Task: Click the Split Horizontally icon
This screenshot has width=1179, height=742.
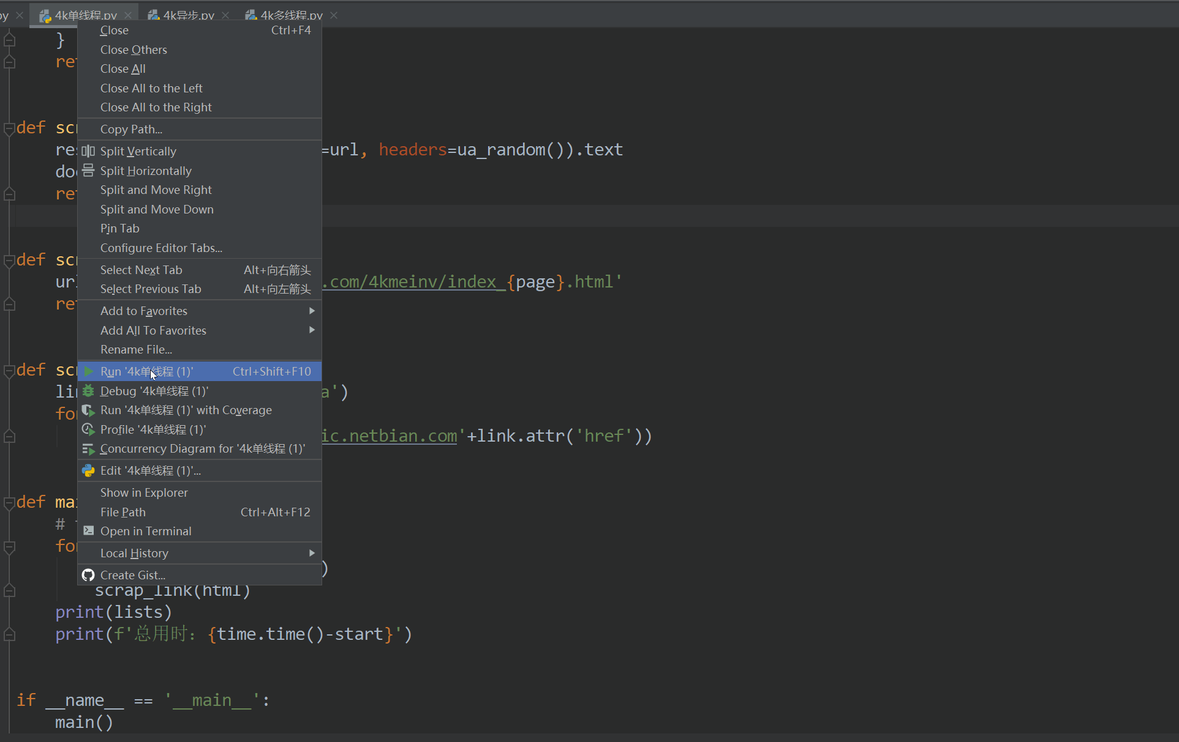Action: pos(88,171)
